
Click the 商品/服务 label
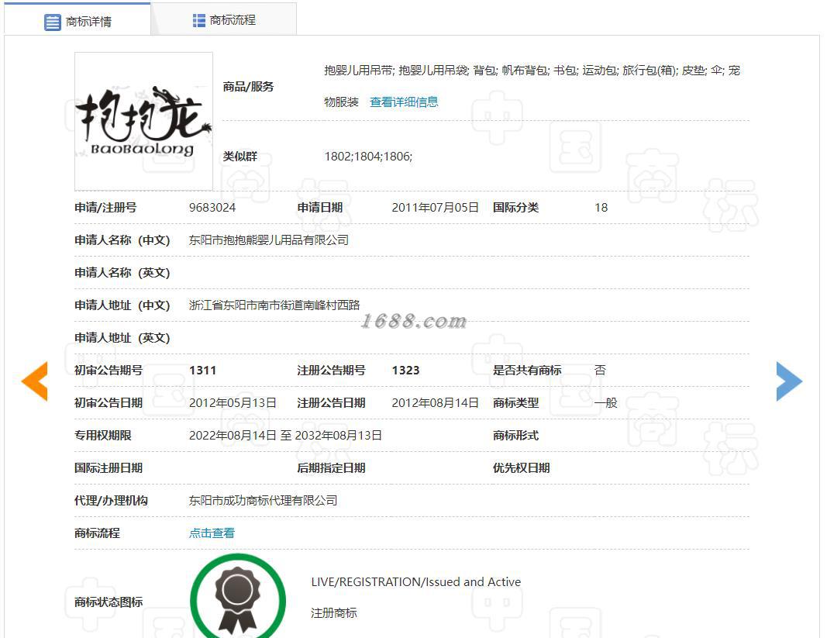tap(249, 87)
